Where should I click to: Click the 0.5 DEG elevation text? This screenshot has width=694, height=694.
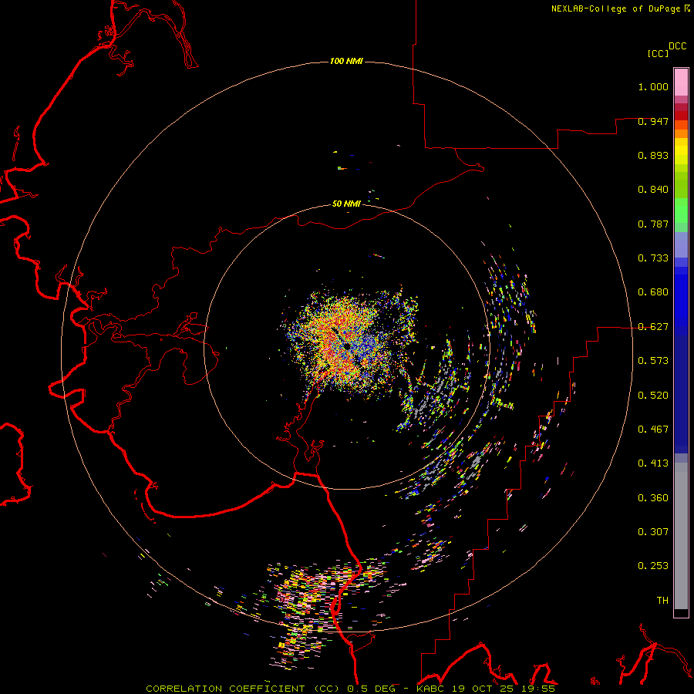point(372,689)
